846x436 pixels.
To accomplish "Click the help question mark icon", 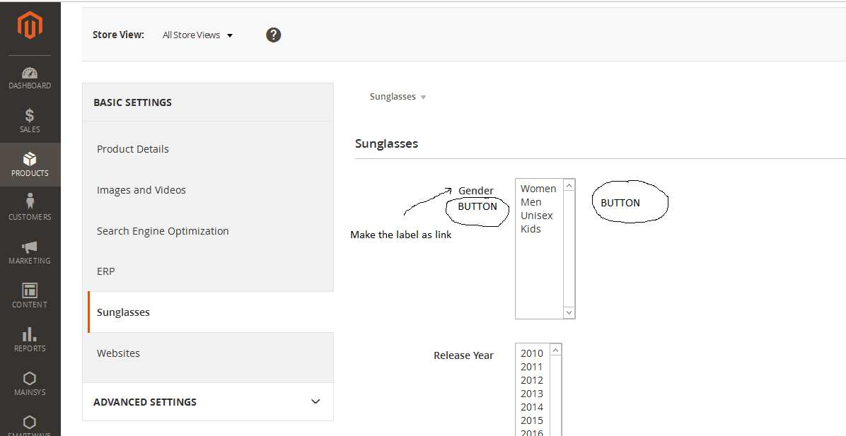I will 274,35.
